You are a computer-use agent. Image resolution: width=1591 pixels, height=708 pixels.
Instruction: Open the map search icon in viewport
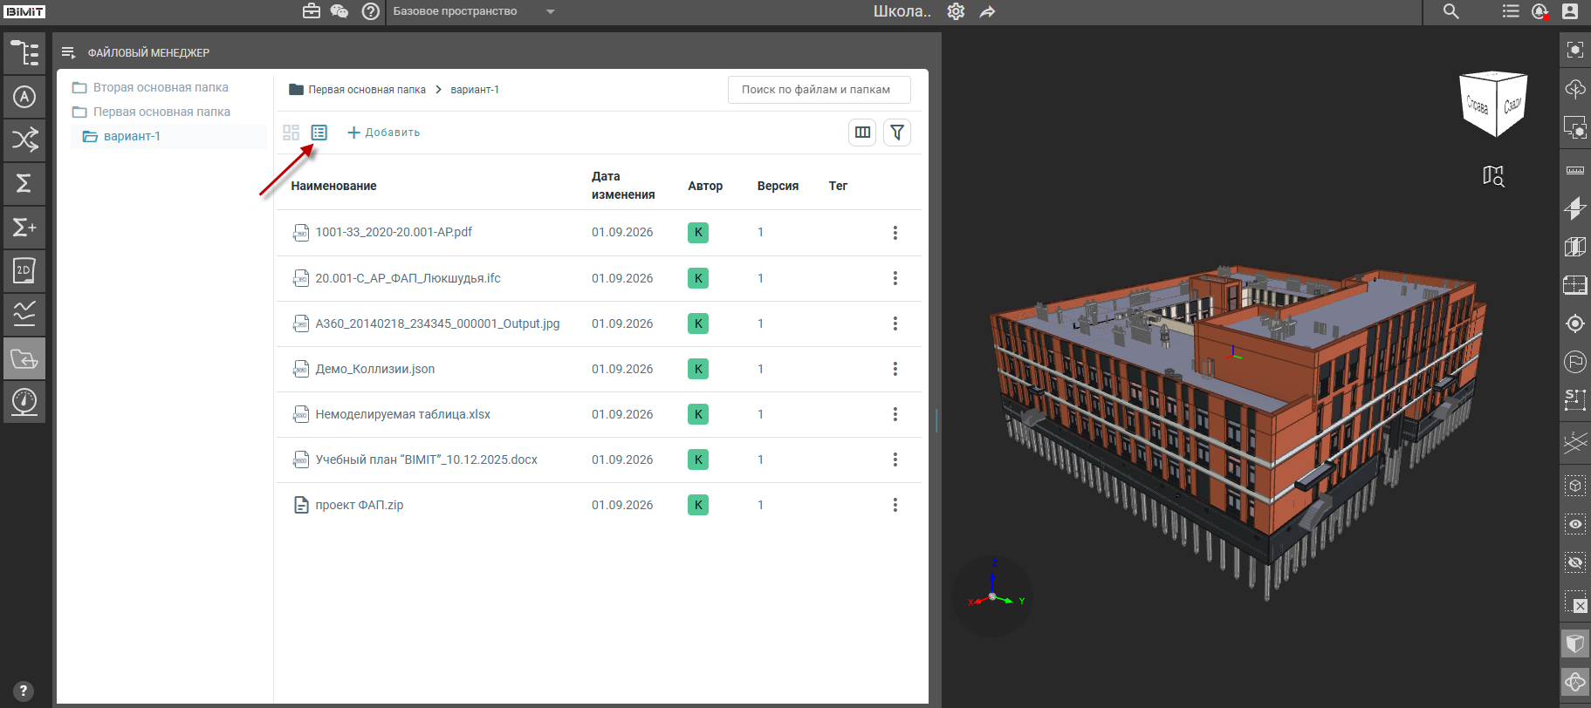[x=1493, y=176]
